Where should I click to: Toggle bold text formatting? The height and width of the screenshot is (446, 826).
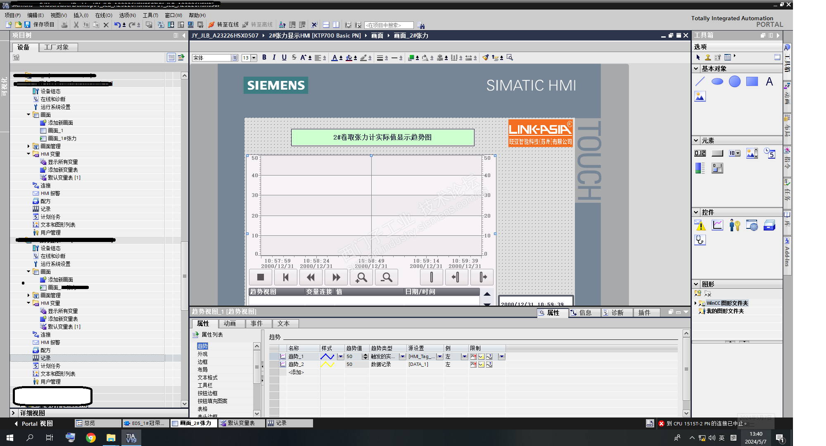(x=264, y=57)
